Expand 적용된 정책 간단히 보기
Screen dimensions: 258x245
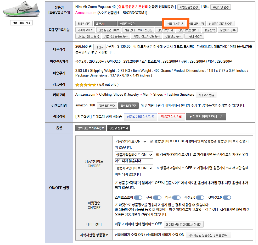tap(206, 117)
